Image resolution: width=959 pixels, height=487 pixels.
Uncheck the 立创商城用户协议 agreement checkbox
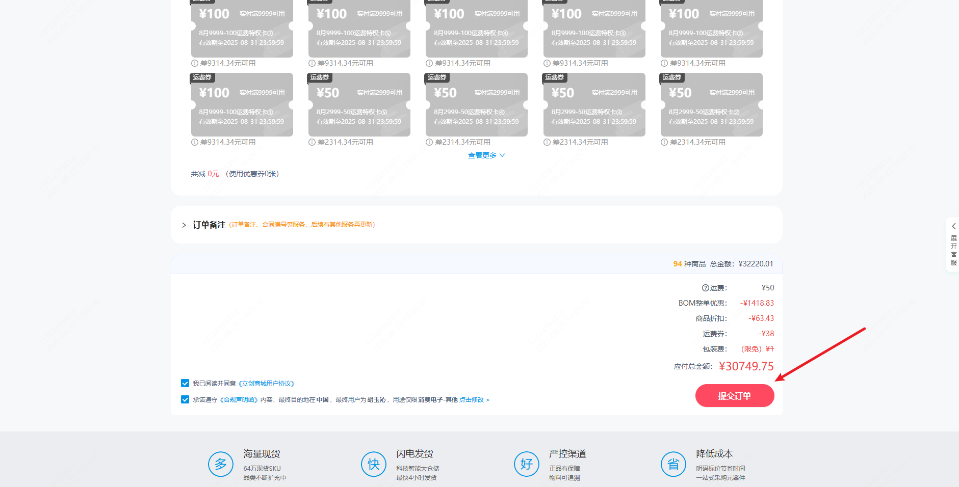point(185,383)
